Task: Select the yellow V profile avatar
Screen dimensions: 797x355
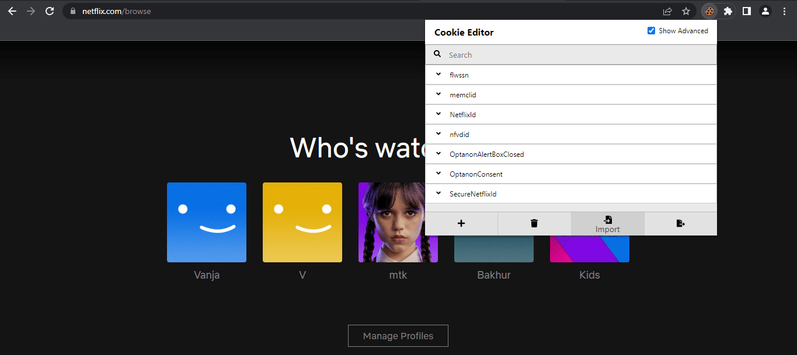Action: pyautogui.click(x=302, y=222)
